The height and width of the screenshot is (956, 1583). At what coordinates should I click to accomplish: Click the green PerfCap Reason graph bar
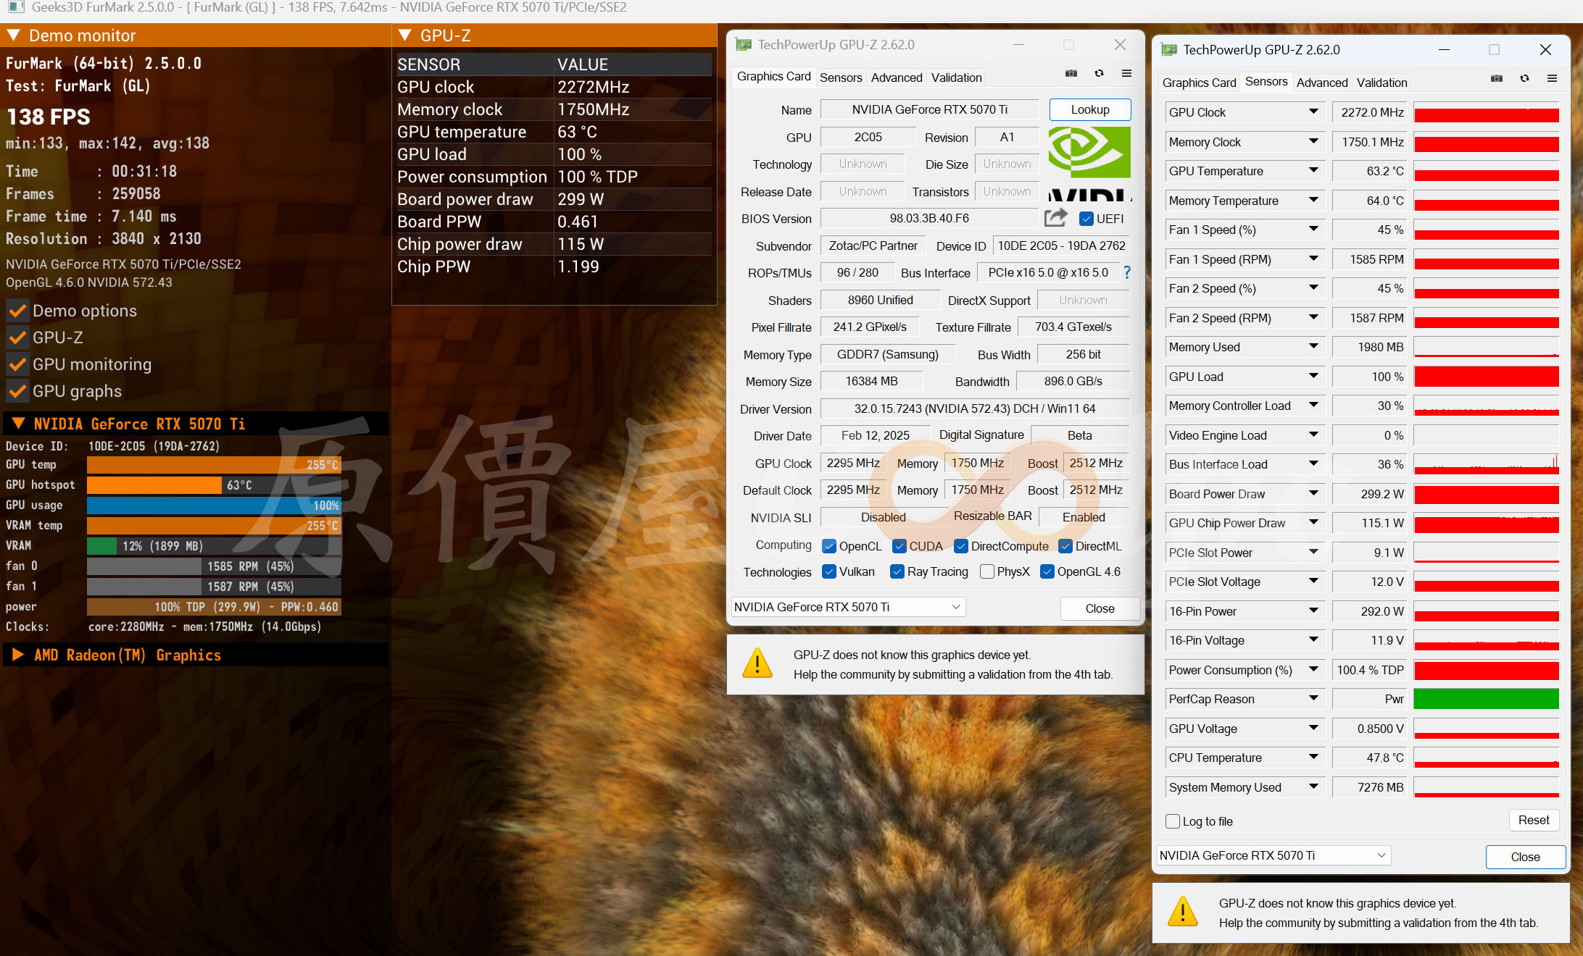point(1486,699)
